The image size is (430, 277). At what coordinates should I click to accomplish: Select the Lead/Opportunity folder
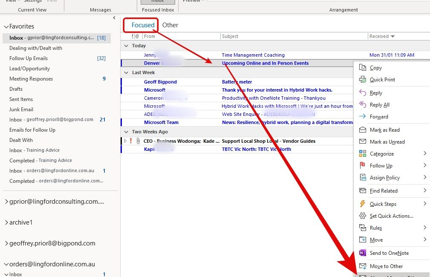[x=29, y=69]
